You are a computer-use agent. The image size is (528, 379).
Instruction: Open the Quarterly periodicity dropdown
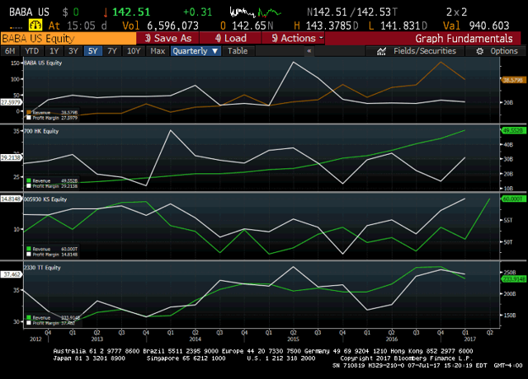click(196, 51)
